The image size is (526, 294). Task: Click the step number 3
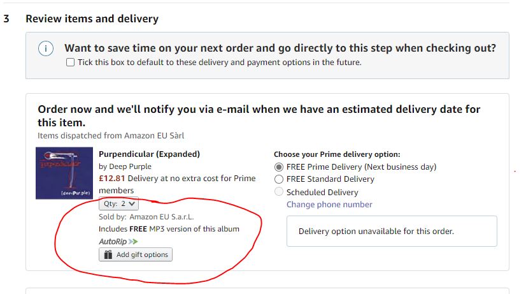[6, 18]
